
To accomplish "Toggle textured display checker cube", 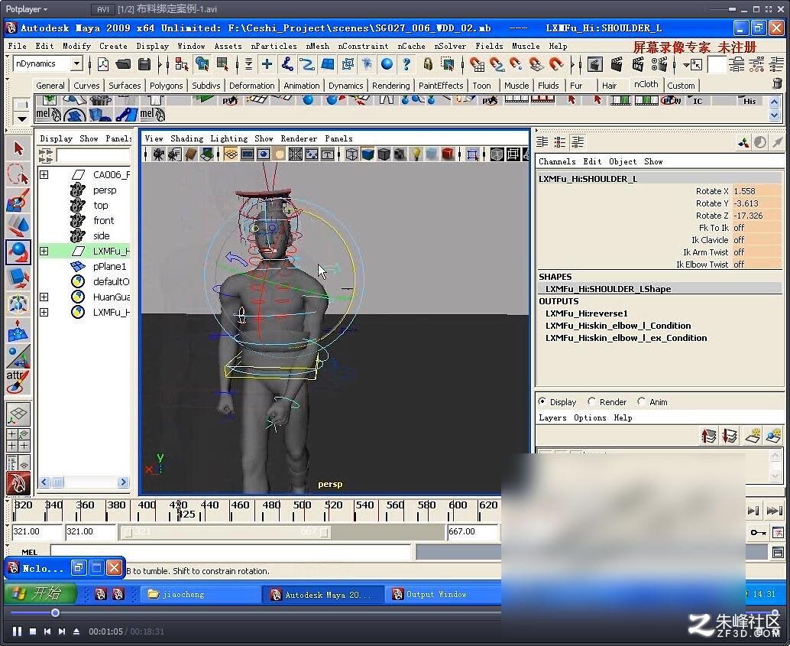I will [x=400, y=154].
